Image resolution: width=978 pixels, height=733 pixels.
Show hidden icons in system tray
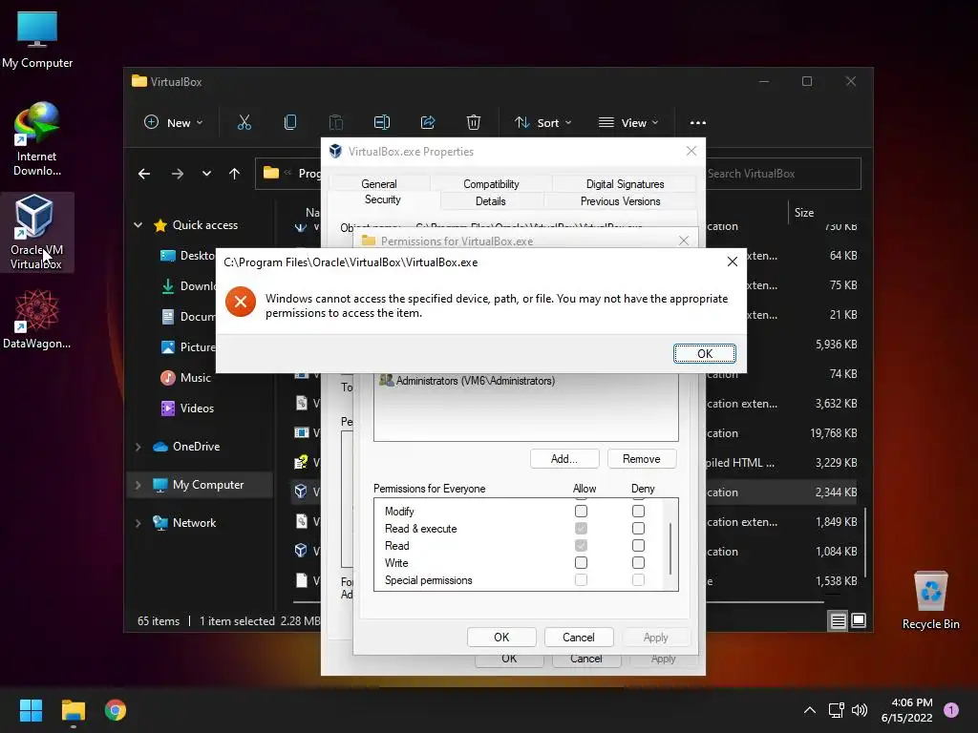pos(810,710)
